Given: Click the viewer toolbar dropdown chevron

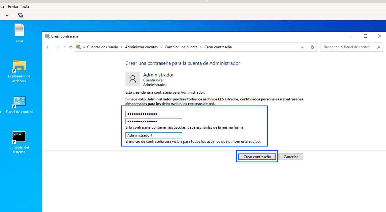Looking at the screenshot, I should point(7,15).
